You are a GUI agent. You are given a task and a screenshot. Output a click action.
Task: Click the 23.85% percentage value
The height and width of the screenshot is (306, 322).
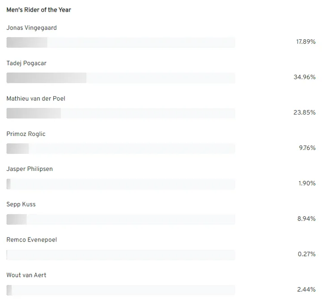[305, 112]
